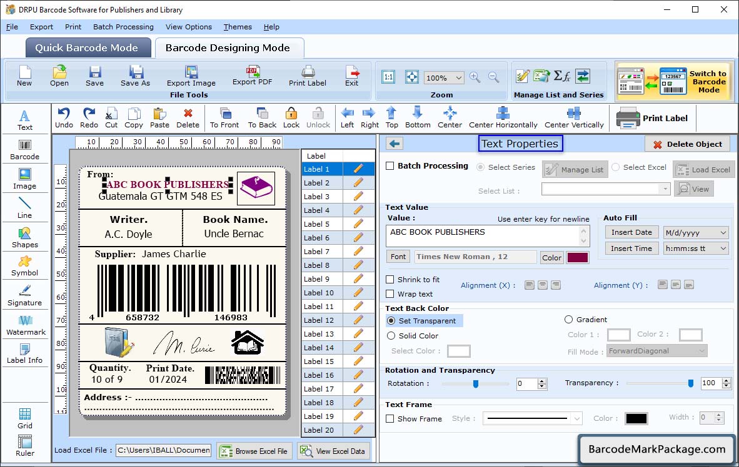
Task: Check the Show Frame box
Action: [390, 418]
